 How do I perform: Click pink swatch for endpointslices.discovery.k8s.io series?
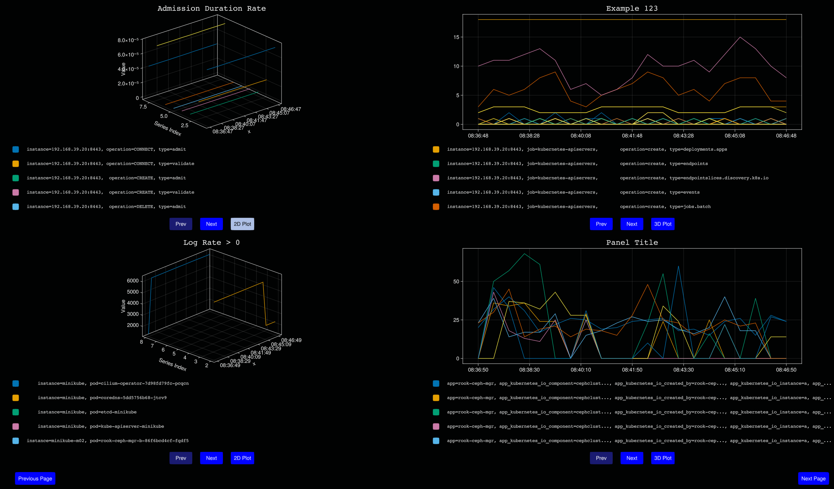pos(436,178)
